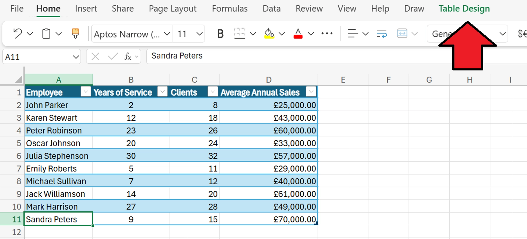Select cell containing Julia Stephenson

click(58, 156)
